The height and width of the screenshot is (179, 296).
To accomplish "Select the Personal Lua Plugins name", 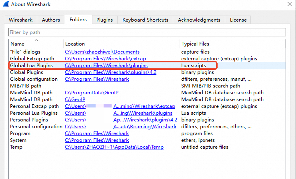I will pyautogui.click(x=34, y=113).
